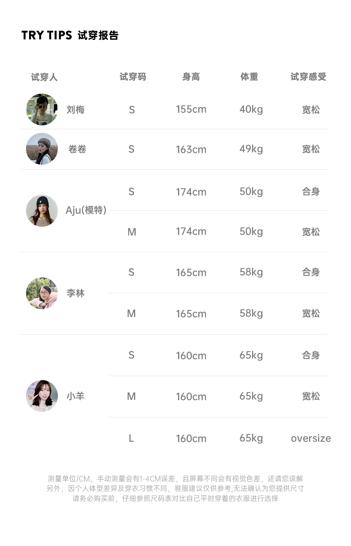Click the 49kg weight value
This screenshot has height=546, width=351.
click(251, 149)
